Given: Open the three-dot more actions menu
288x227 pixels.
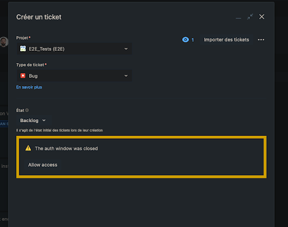Looking at the screenshot, I should click(261, 39).
